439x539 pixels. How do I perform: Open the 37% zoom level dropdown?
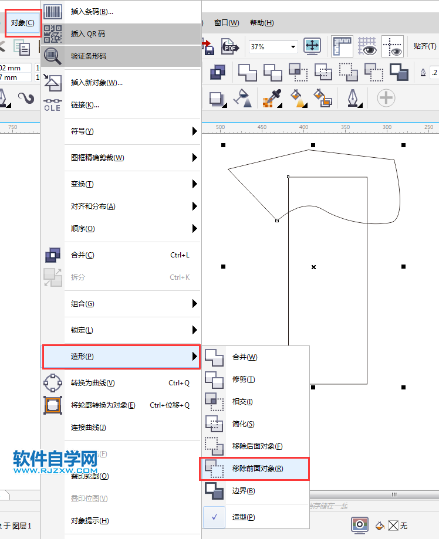click(293, 46)
